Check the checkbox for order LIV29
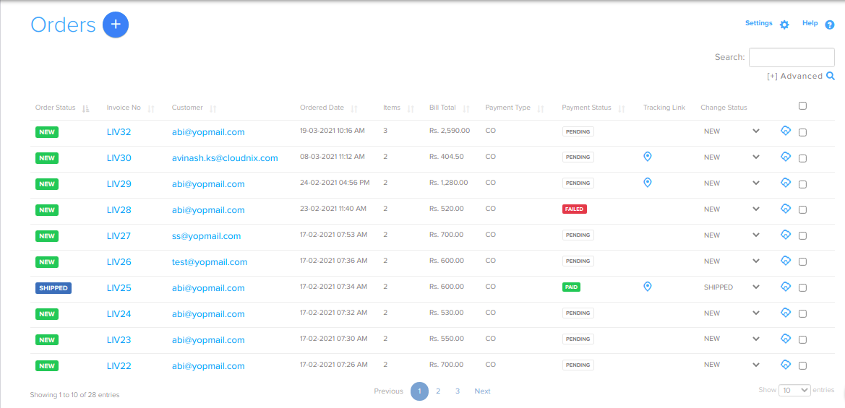The image size is (845, 408). [802, 184]
